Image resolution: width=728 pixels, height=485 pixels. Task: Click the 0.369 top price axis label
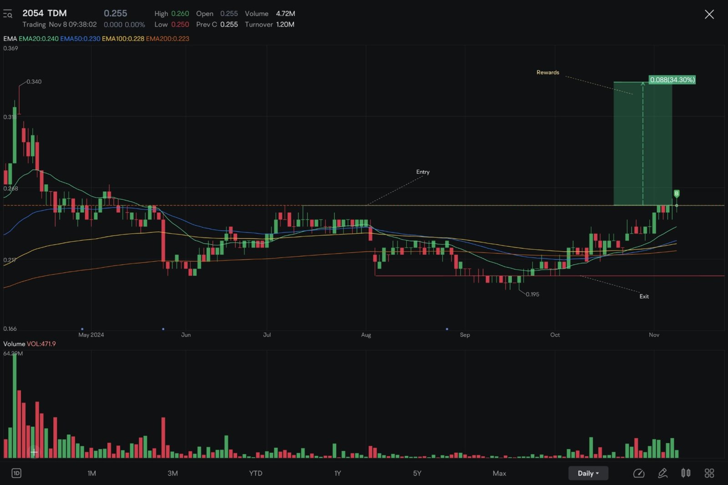[x=11, y=48]
